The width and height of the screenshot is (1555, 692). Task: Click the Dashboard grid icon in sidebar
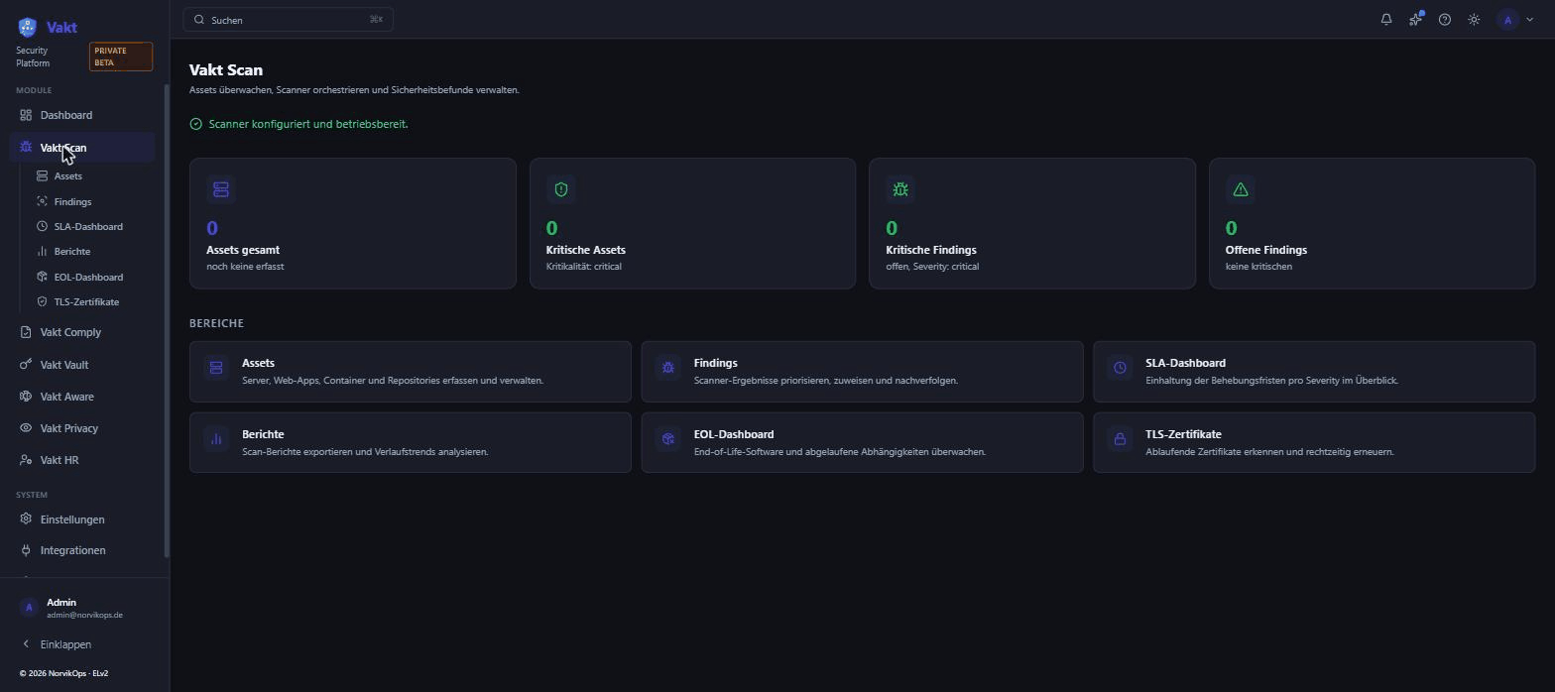26,115
